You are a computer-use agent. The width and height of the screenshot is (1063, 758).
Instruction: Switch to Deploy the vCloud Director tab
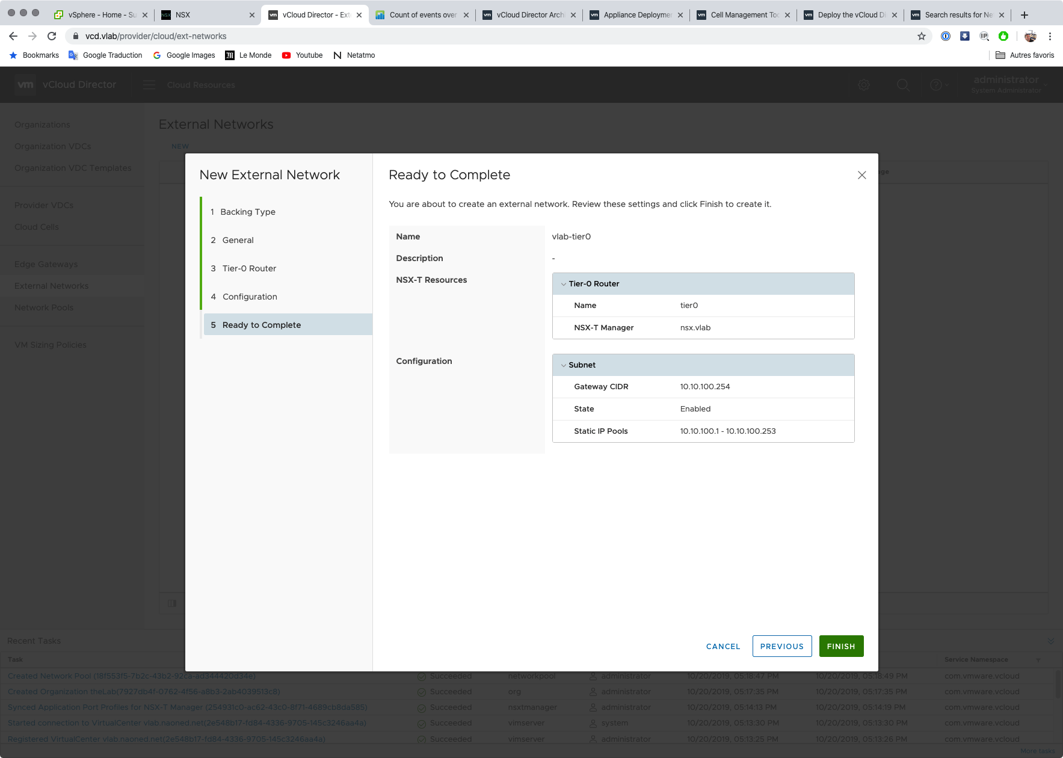(849, 15)
